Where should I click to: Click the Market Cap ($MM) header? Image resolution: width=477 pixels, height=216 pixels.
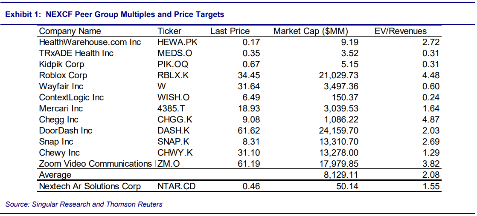pos(311,31)
